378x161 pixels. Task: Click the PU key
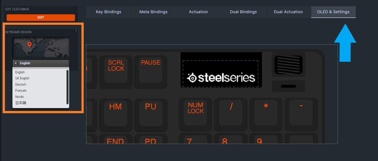pyautogui.click(x=151, y=112)
